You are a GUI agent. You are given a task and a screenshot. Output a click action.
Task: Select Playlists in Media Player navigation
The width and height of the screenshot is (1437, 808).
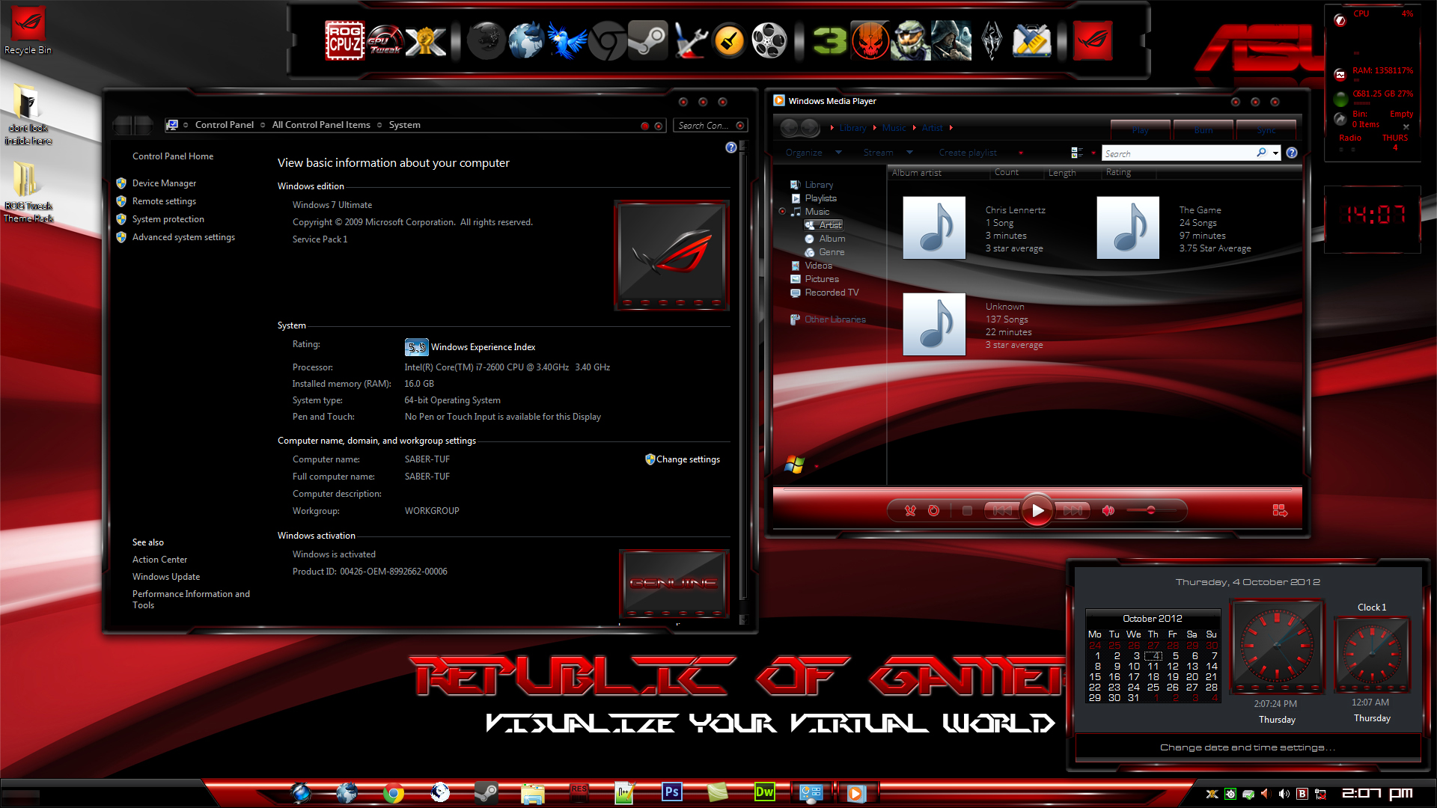point(814,198)
